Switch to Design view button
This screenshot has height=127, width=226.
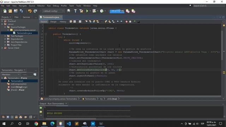click(x=53, y=22)
